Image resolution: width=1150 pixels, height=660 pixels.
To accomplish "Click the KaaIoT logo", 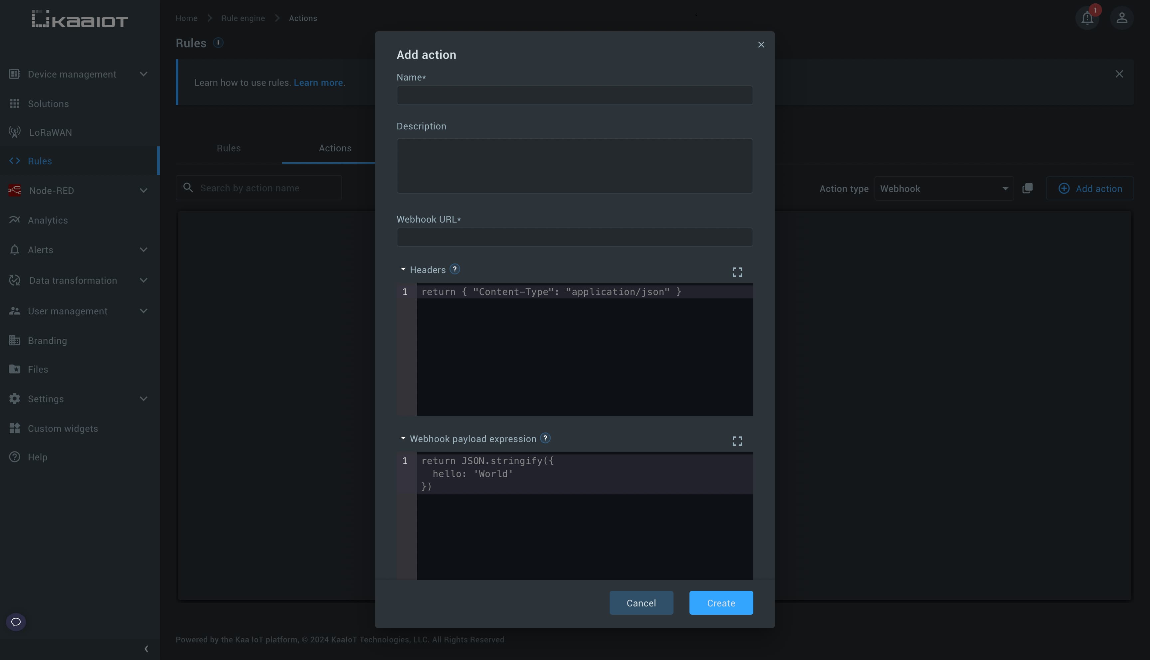I will [80, 19].
